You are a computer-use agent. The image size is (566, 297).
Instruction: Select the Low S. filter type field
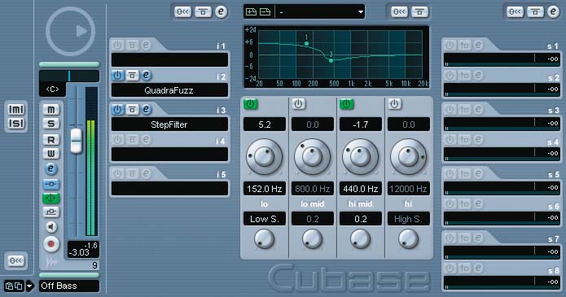(264, 219)
